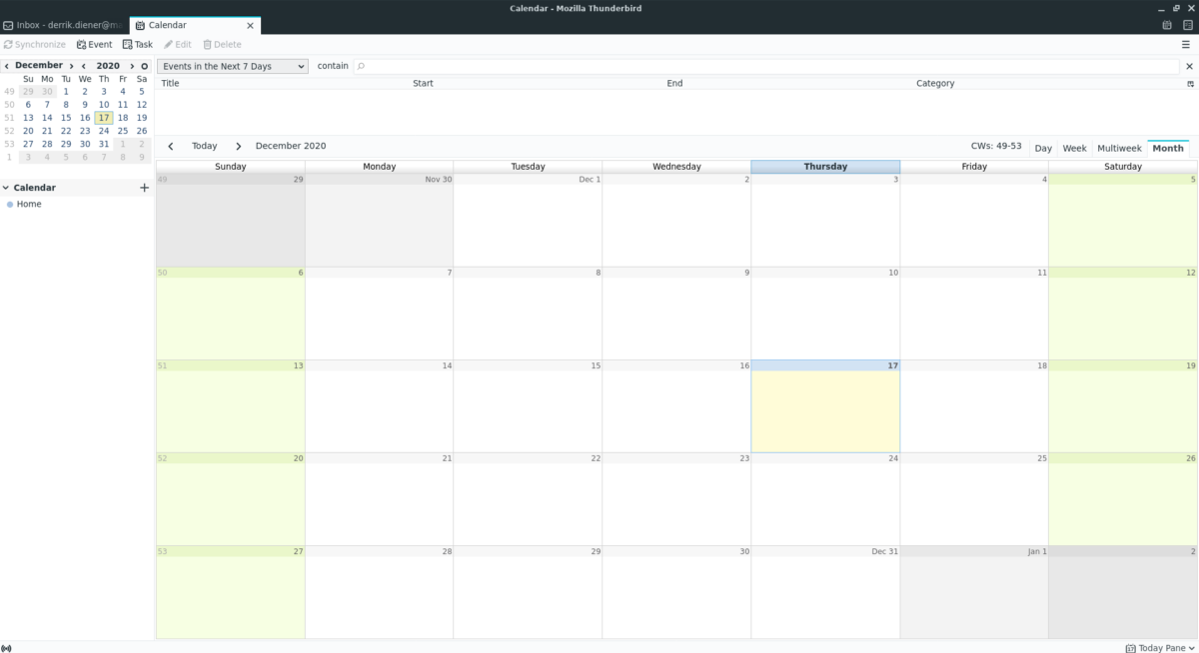Toggle the Today Pane button
The height and width of the screenshot is (653, 1199).
tap(1159, 648)
